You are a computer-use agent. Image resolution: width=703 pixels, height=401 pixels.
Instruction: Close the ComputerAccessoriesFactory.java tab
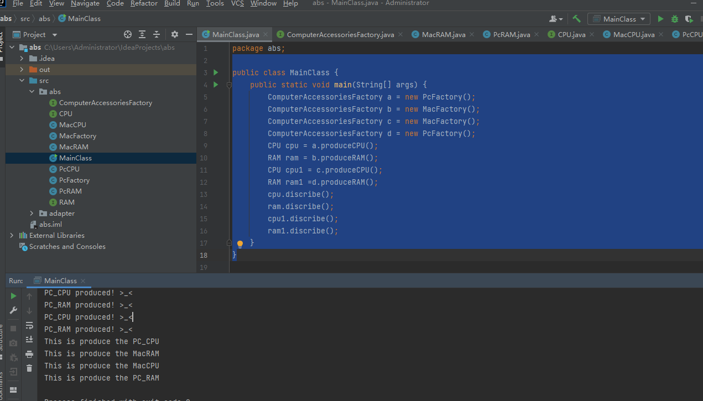tap(401, 34)
